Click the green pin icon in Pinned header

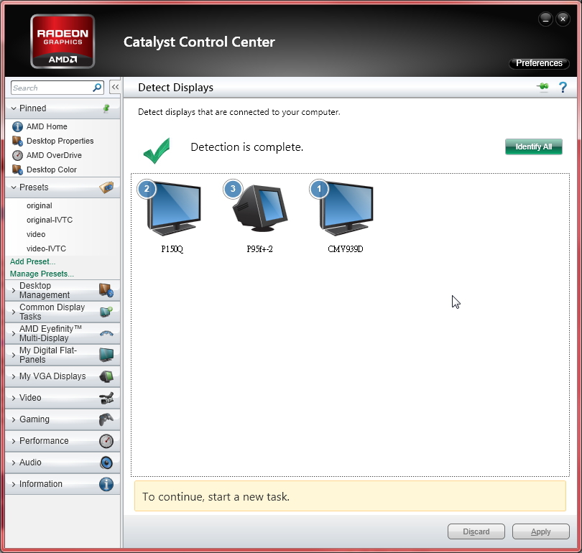106,108
